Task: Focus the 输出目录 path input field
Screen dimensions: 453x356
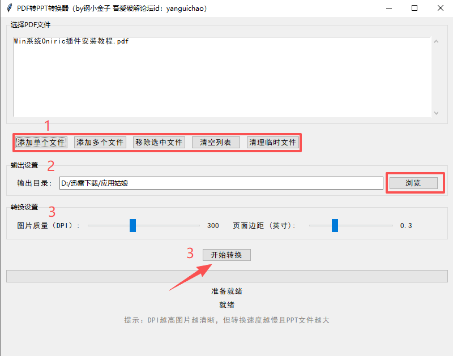Action: coord(221,183)
